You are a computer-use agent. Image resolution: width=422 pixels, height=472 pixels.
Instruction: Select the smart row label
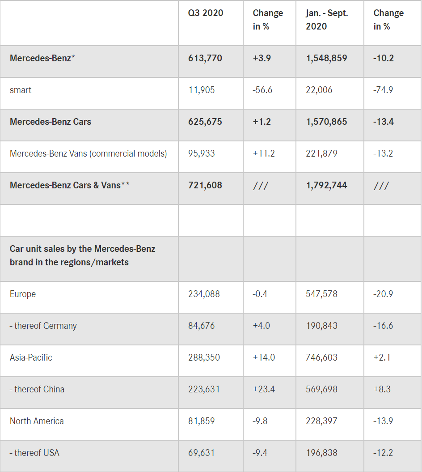click(x=21, y=90)
